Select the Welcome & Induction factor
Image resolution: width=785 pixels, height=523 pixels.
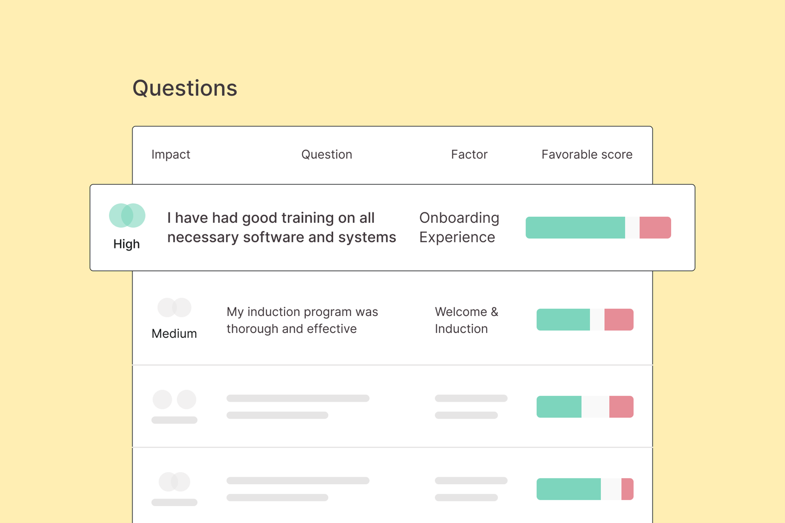466,320
